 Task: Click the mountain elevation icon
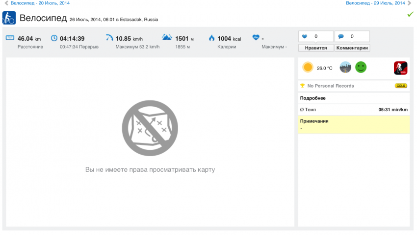click(x=167, y=38)
